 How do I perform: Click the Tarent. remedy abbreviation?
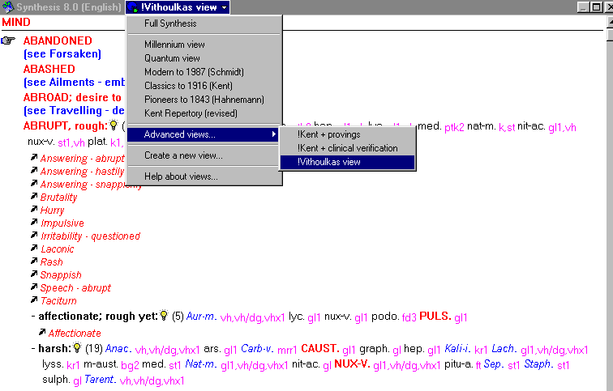[x=100, y=380]
